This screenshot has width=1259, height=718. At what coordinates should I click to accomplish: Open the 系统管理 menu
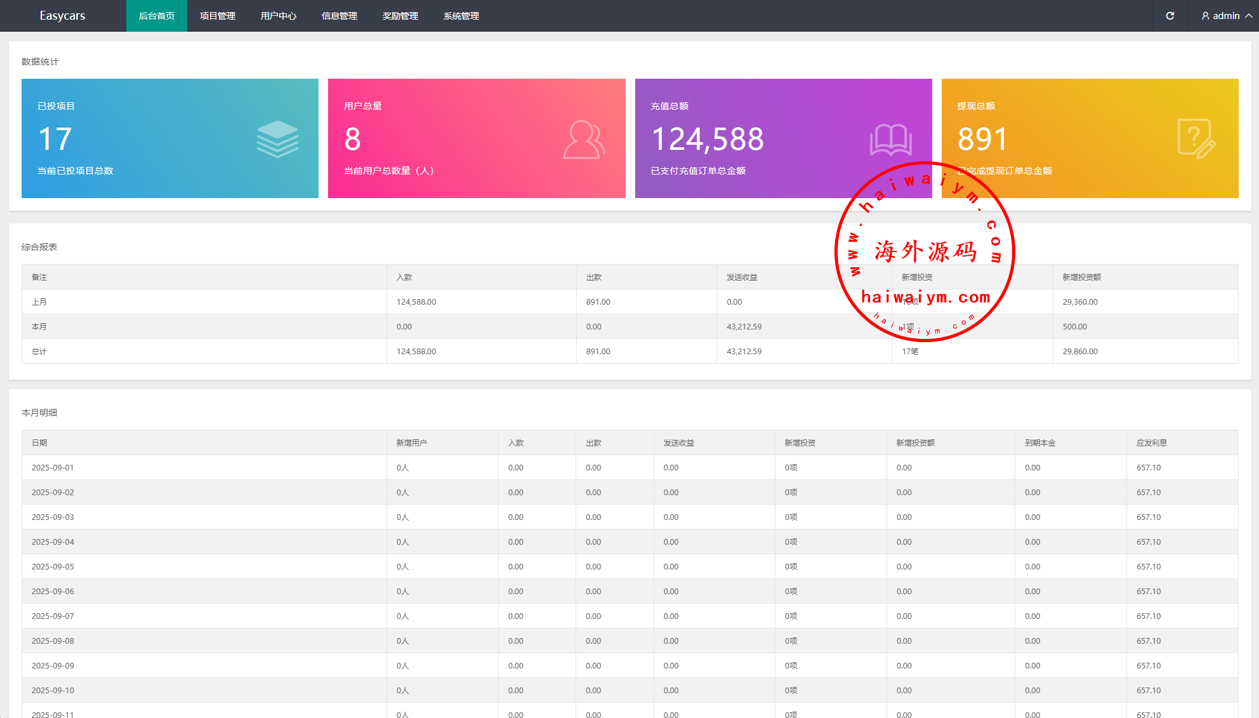(x=461, y=16)
